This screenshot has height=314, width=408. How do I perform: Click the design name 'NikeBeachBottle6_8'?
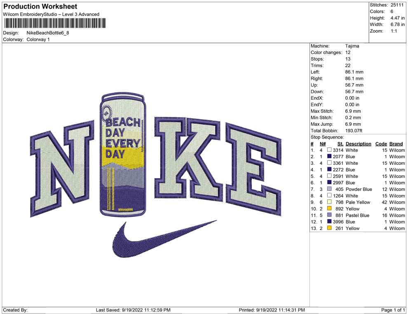point(48,33)
